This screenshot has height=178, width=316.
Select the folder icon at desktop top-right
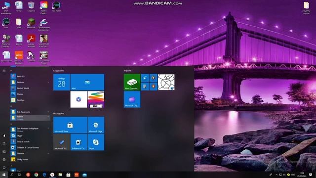[x=306, y=8]
